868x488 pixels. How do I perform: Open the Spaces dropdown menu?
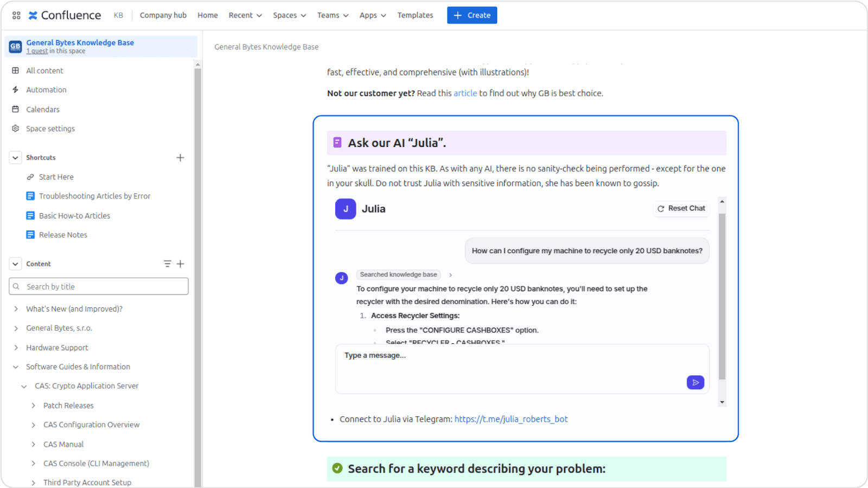[x=289, y=15]
